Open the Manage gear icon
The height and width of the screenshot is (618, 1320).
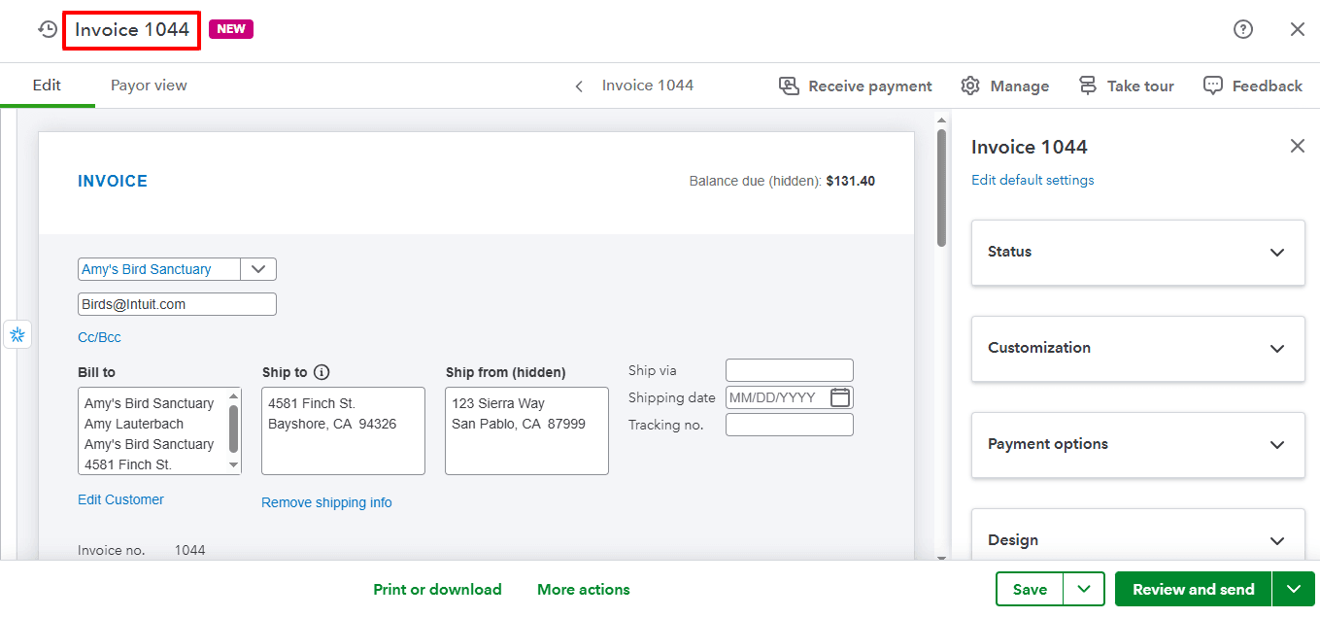tap(970, 86)
